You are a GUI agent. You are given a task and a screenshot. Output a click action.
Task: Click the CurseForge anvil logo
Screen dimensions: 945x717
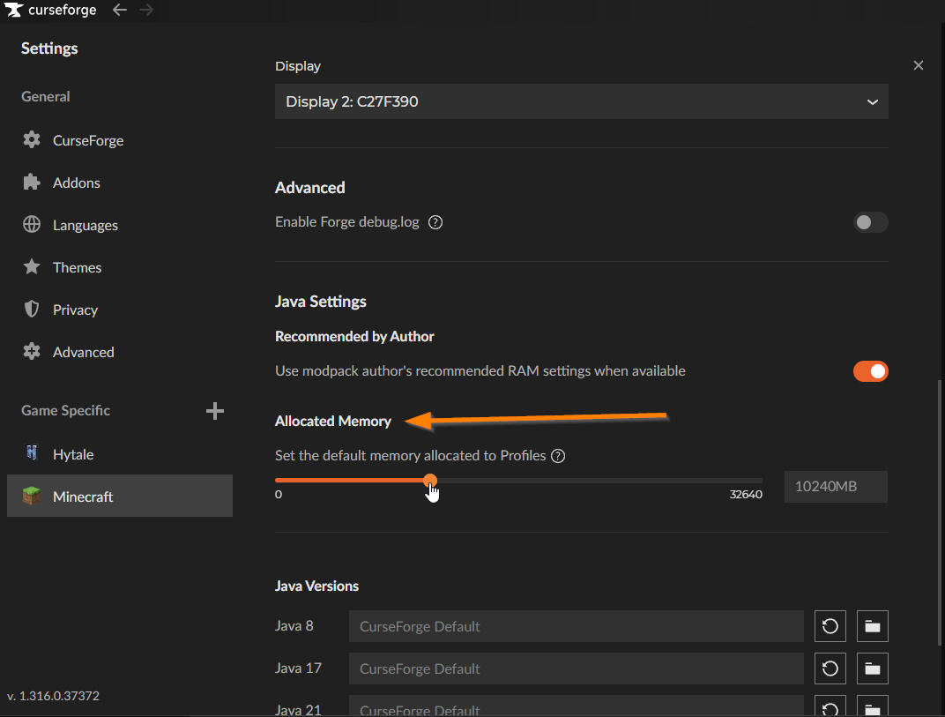tap(13, 10)
